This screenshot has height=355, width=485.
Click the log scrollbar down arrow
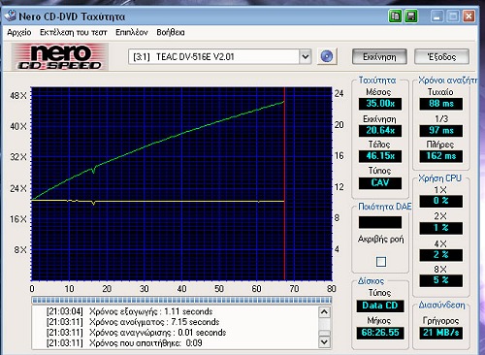click(324, 341)
